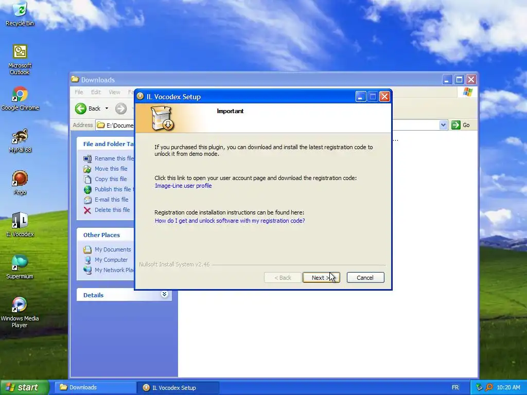This screenshot has height=395, width=527.
Task: Maximize the Downloads window
Action: pos(459,80)
